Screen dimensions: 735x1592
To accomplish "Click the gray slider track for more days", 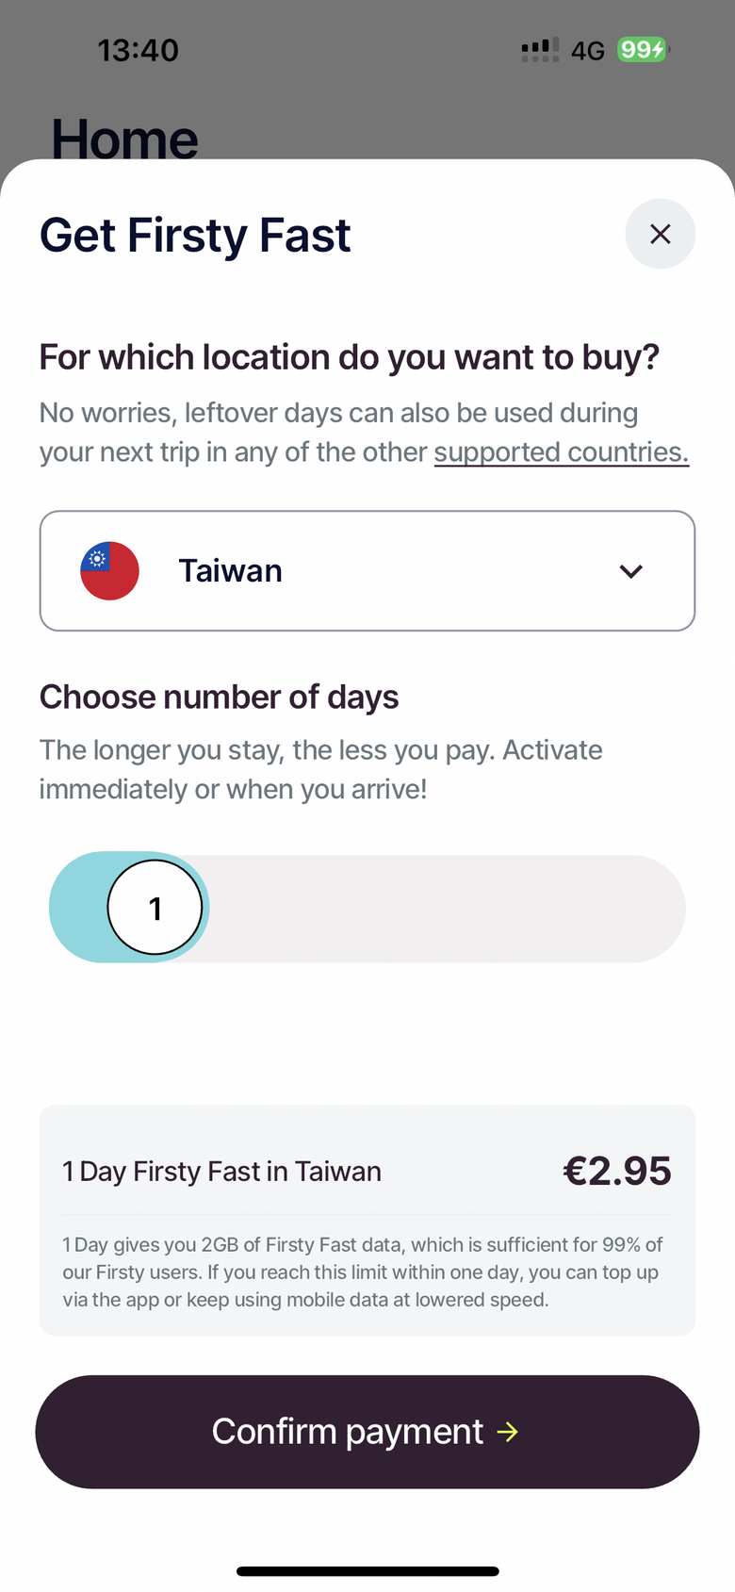I will click(447, 909).
